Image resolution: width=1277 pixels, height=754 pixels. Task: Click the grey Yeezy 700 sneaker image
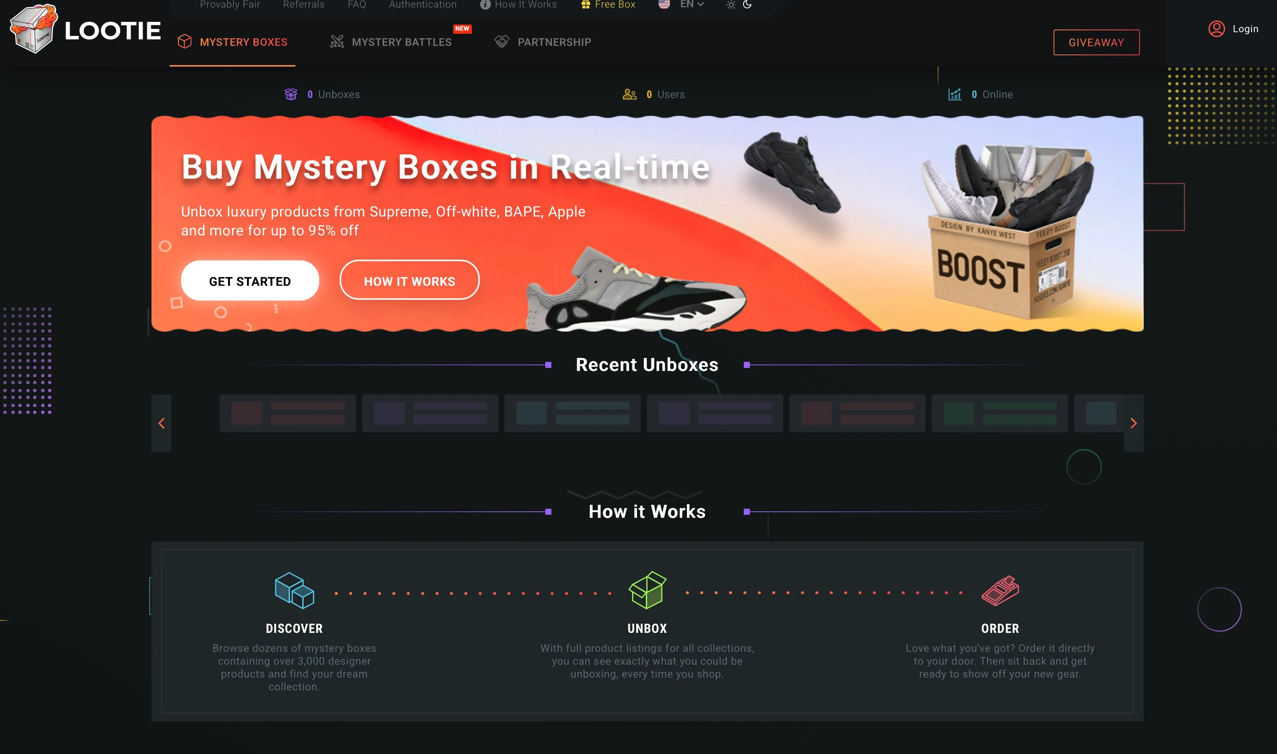(x=635, y=290)
